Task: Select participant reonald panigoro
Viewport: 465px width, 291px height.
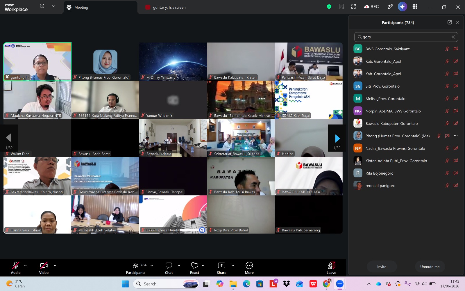Action: point(406,186)
